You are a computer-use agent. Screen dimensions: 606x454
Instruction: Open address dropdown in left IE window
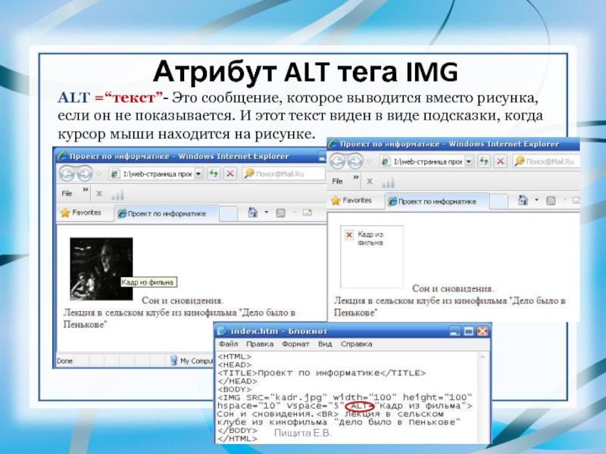click(x=198, y=174)
